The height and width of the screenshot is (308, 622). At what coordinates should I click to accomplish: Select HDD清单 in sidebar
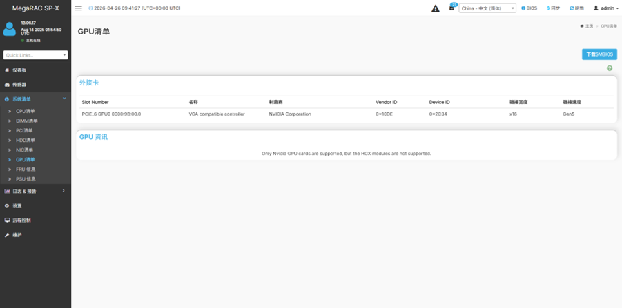coord(26,140)
